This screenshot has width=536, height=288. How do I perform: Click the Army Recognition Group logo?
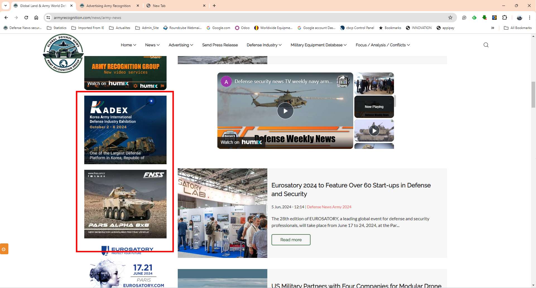click(x=63, y=53)
